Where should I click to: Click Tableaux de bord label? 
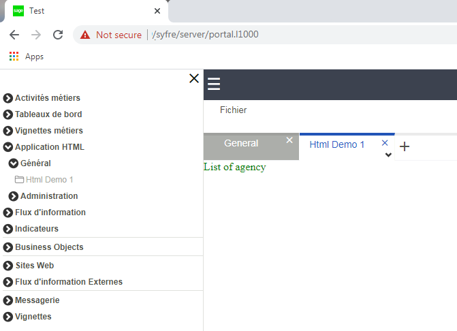tap(48, 114)
